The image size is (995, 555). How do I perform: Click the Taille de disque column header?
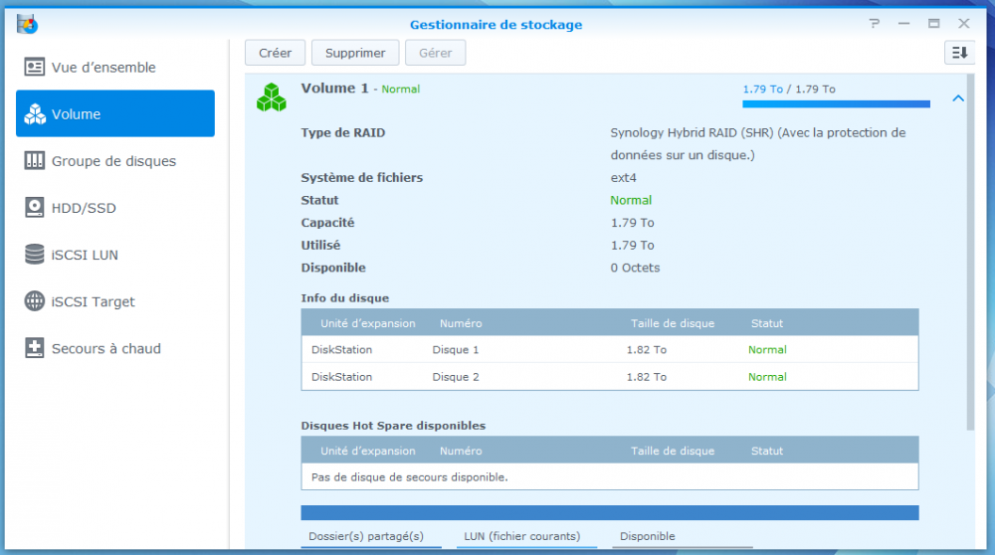point(673,323)
